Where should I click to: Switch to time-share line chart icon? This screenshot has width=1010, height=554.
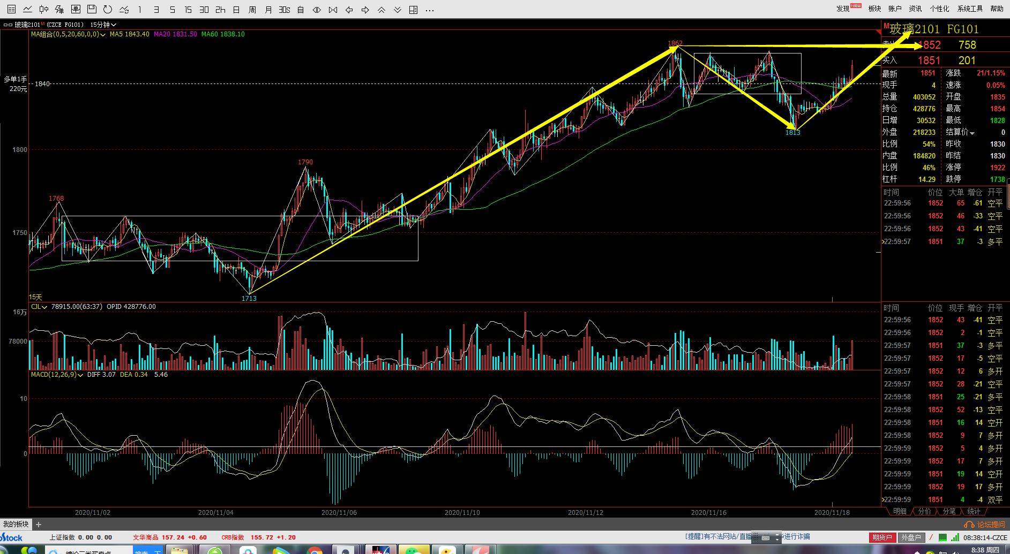coord(27,10)
